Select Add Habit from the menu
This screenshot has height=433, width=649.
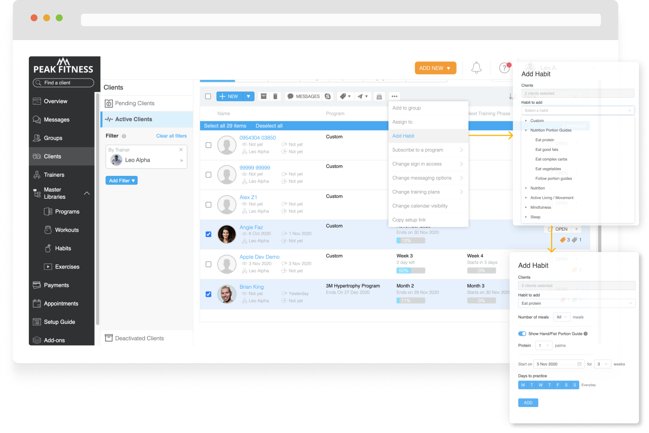404,136
